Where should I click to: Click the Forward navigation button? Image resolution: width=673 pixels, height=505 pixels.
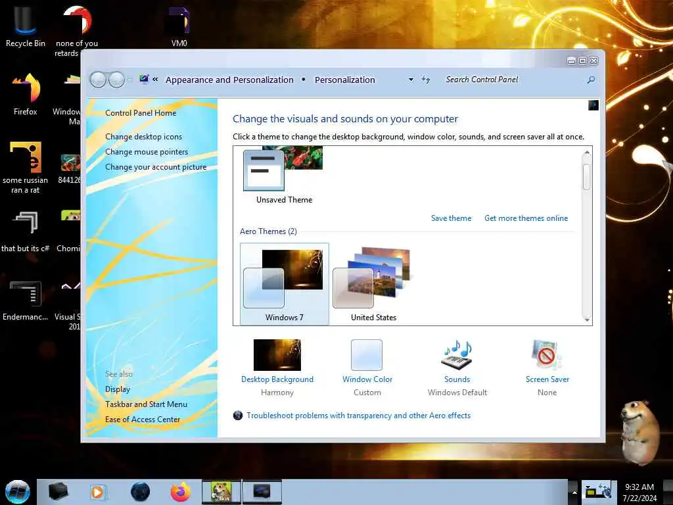[116, 80]
